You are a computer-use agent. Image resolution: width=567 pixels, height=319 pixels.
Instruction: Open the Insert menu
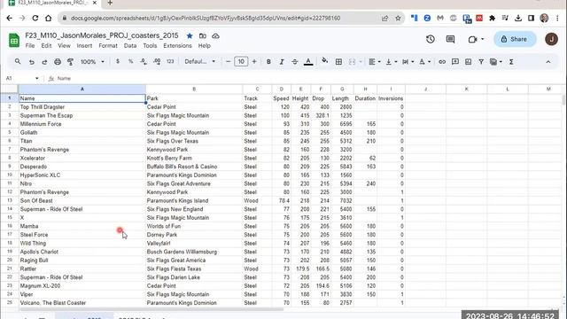pos(84,46)
